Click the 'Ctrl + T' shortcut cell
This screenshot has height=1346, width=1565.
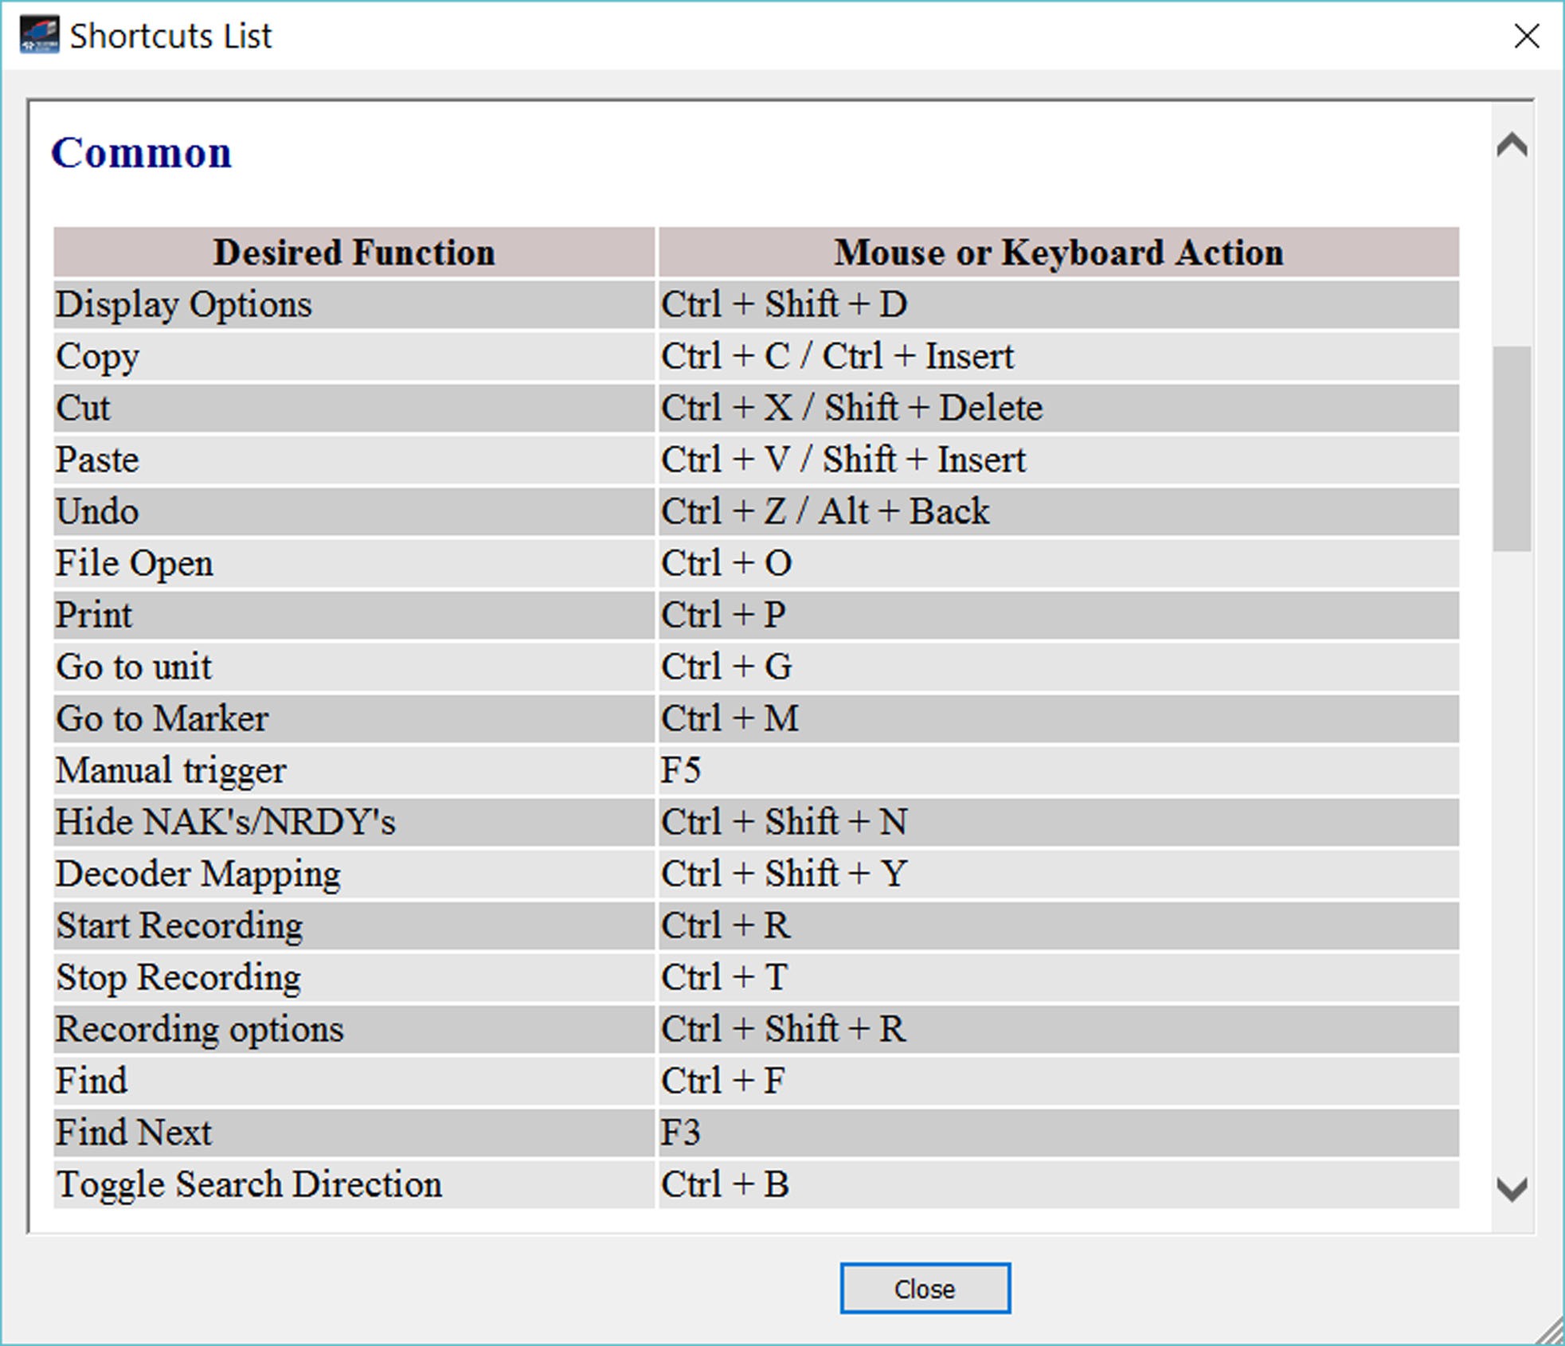1058,977
